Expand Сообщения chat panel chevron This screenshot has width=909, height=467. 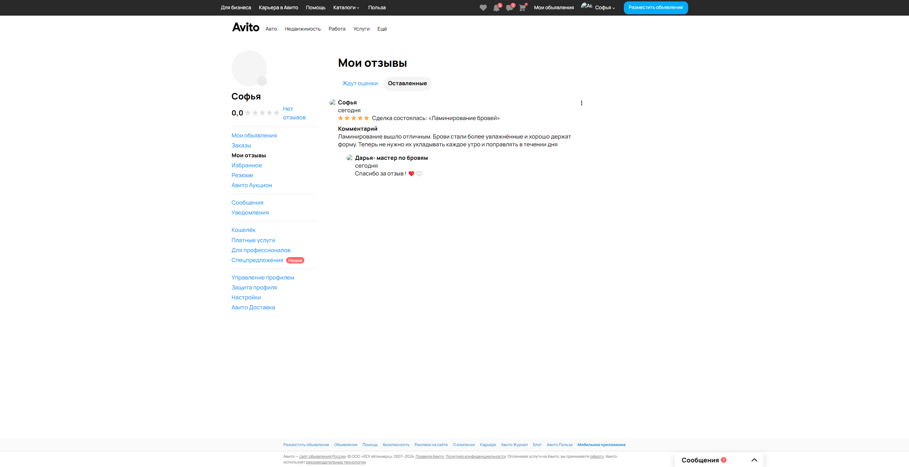click(754, 460)
